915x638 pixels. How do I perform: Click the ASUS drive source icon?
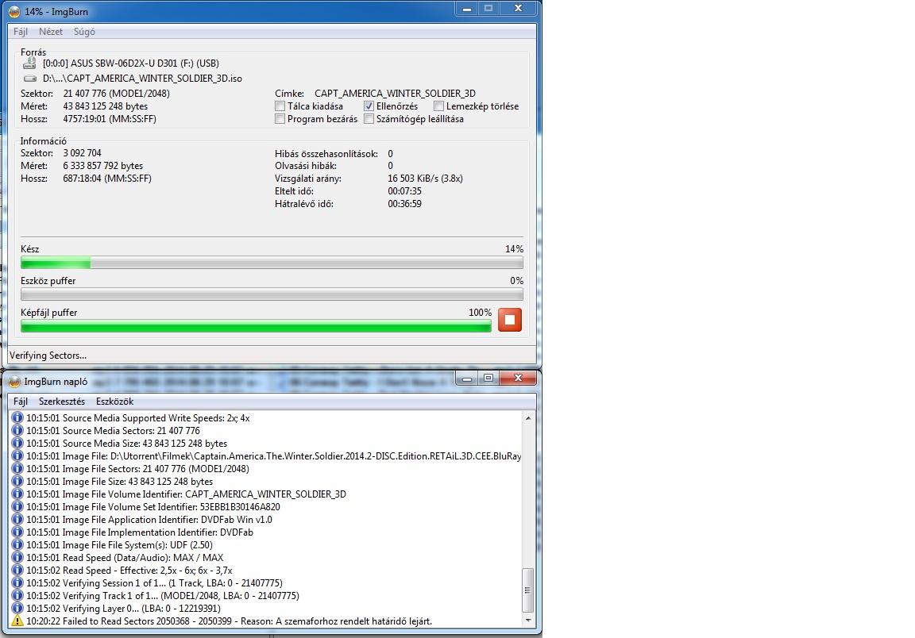coord(29,63)
